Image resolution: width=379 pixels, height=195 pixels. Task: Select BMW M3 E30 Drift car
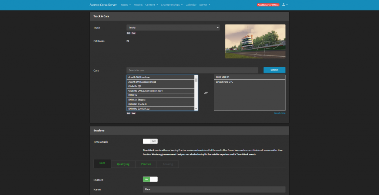(x=161, y=105)
